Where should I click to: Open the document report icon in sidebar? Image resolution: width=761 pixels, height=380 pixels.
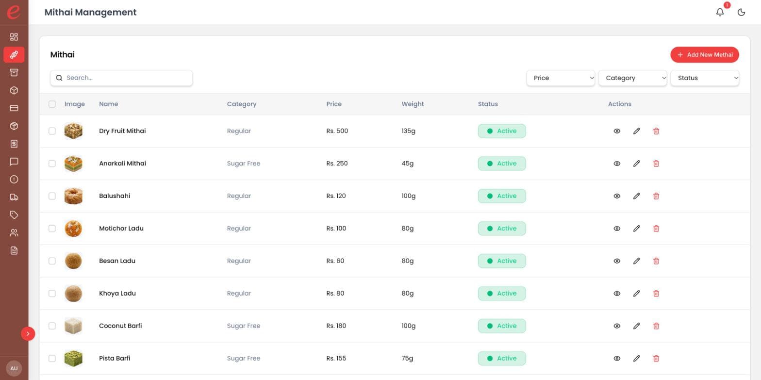tap(14, 250)
